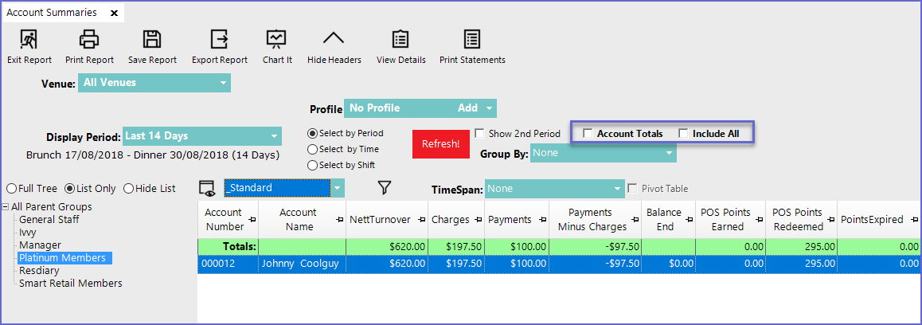The width and height of the screenshot is (922, 325).
Task: Open View Details from the toolbar
Action: [x=400, y=39]
